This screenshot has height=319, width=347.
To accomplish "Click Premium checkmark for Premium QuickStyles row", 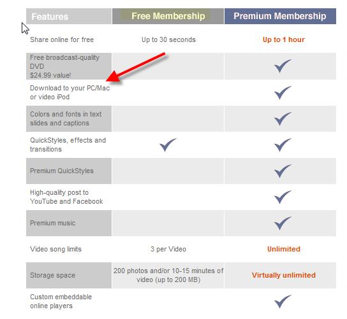I will pos(283,171).
